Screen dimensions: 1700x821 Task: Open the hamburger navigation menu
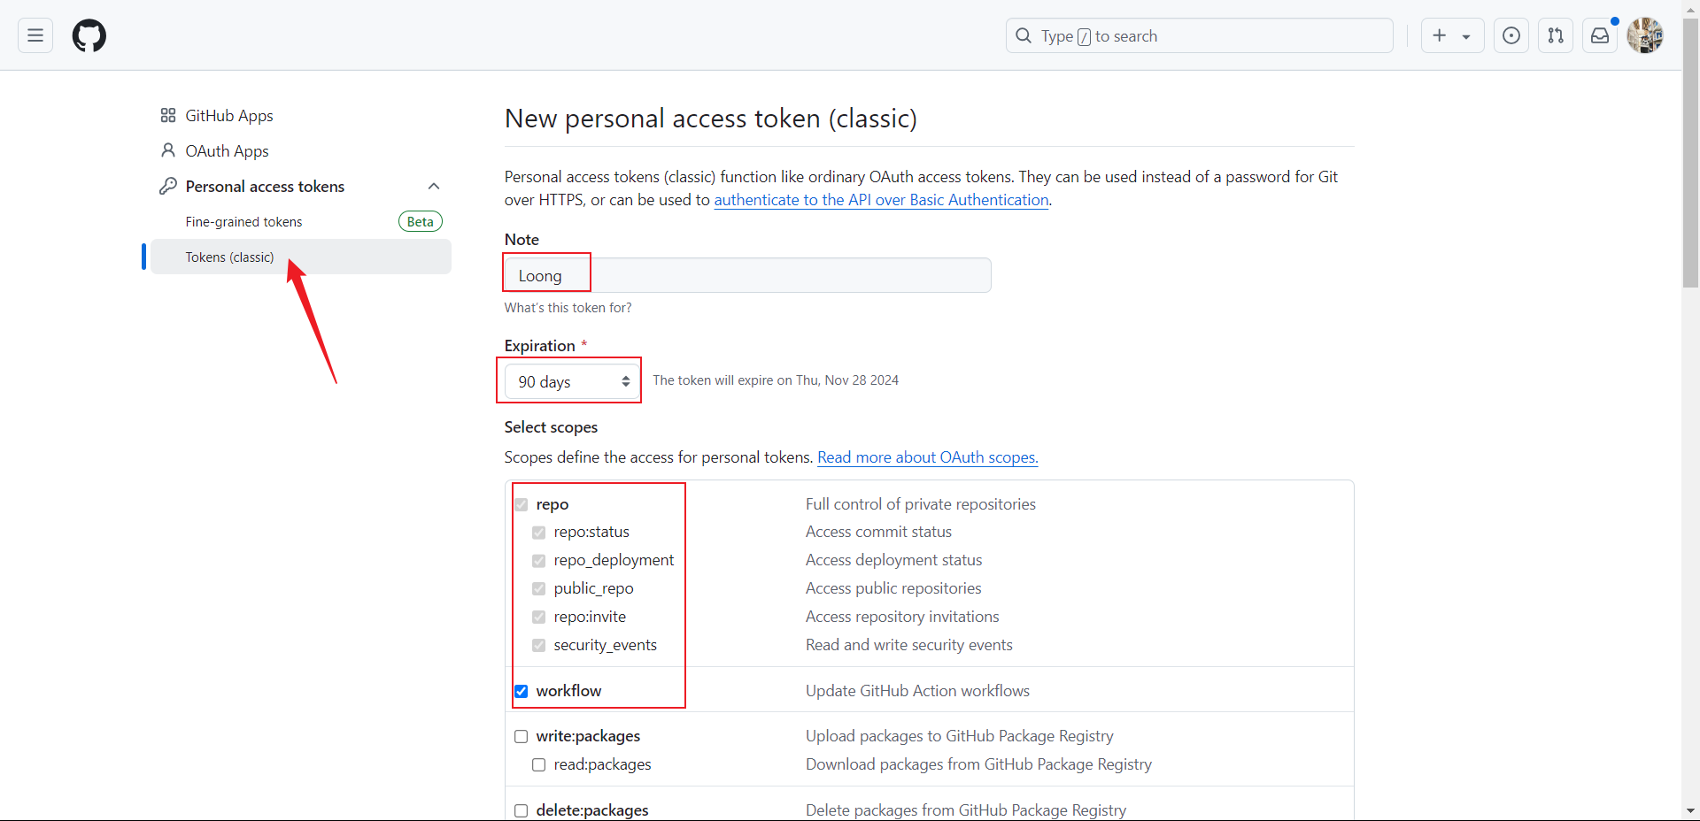(35, 35)
